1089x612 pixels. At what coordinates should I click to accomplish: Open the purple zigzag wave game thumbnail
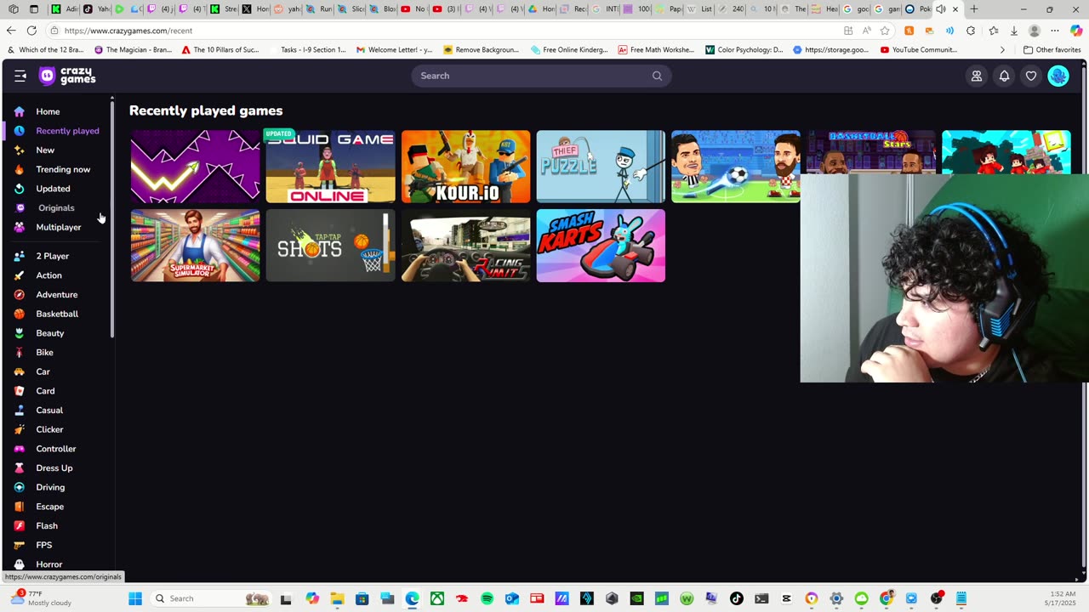pyautogui.click(x=195, y=167)
